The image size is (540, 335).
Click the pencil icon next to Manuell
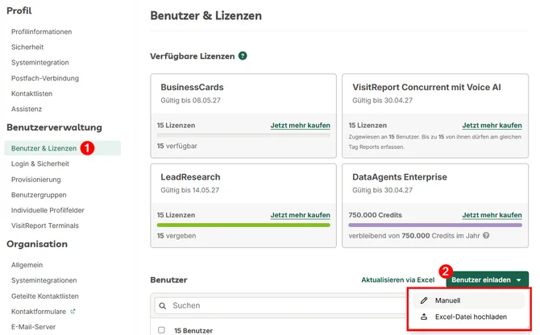[x=424, y=300]
